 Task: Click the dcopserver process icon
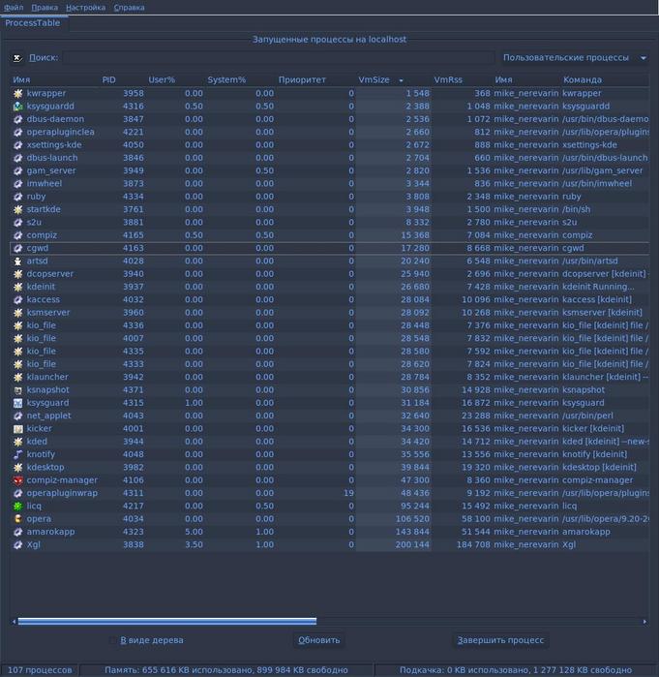(17, 274)
